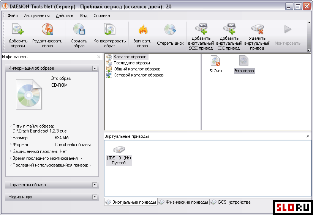Select the "Это образ" image file icon
The width and height of the screenshot is (313, 215).
click(x=244, y=61)
